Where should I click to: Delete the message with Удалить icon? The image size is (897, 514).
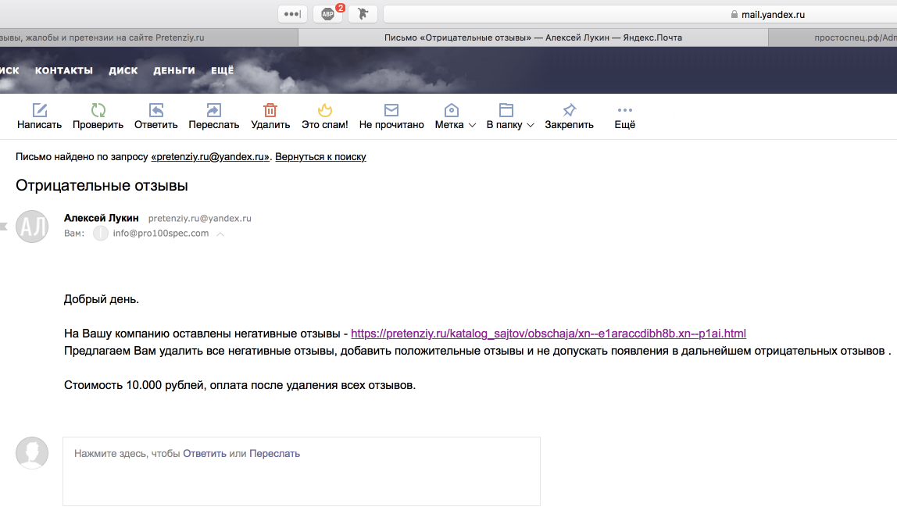(x=270, y=110)
